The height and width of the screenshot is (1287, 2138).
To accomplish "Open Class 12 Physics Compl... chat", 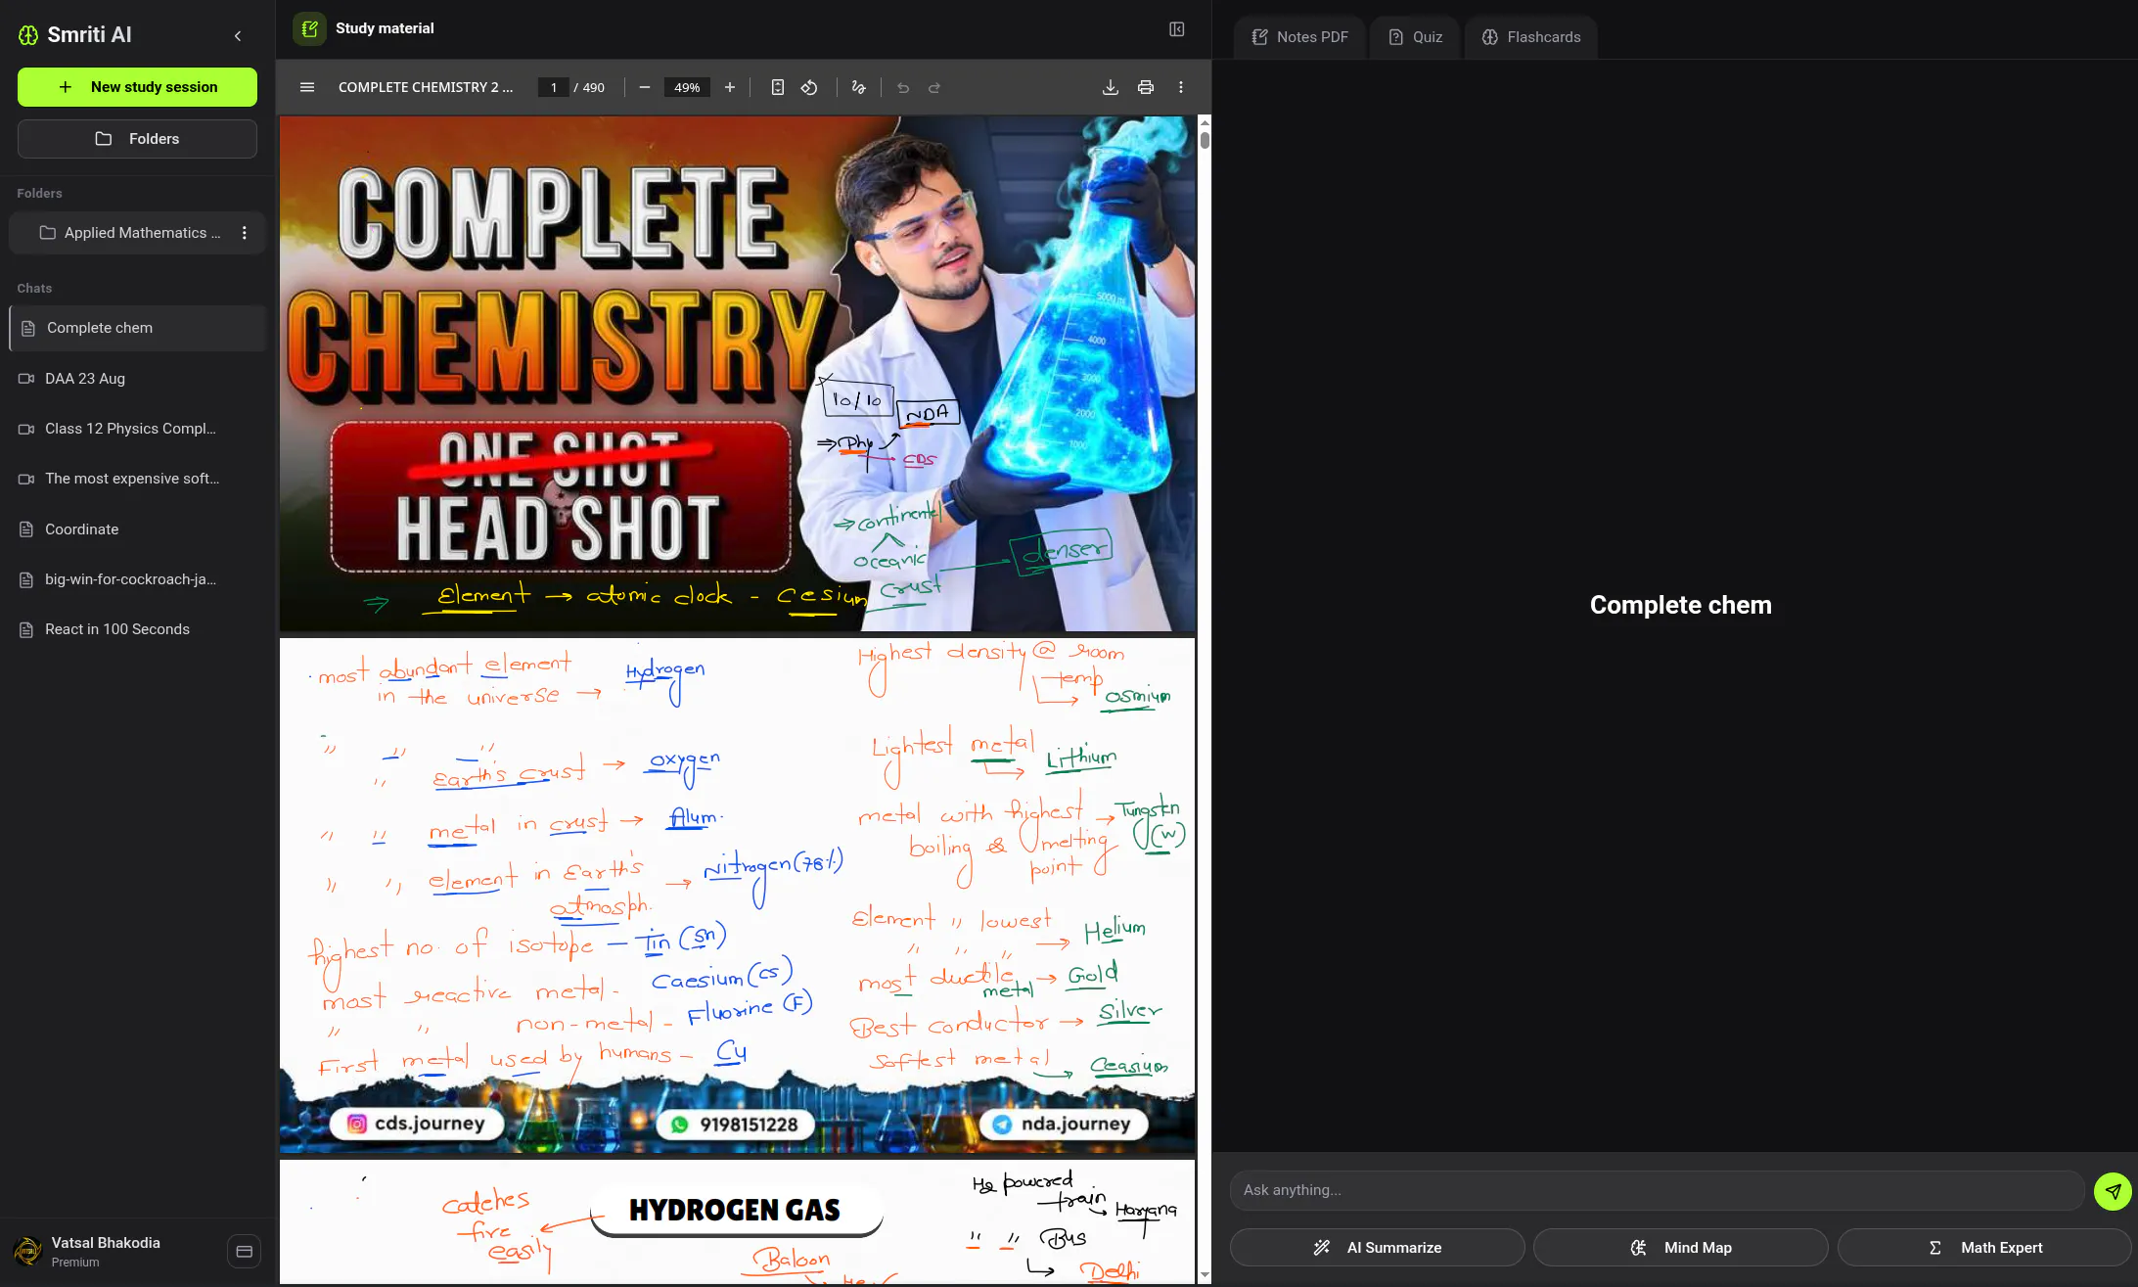I will pos(137,429).
